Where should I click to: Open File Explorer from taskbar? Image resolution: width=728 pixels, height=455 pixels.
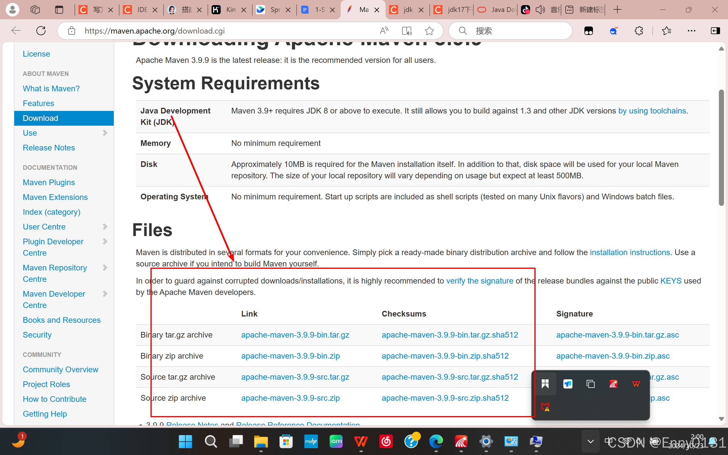[x=261, y=441]
